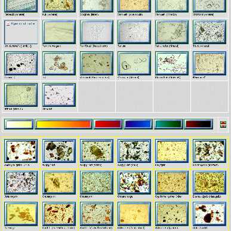
Task: Open the plain beige thumbnail with faint diagonal lines
Action: click(59, 32)
